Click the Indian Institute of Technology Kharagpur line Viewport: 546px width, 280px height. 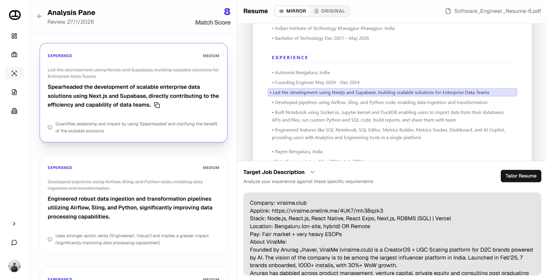pyautogui.click(x=333, y=28)
